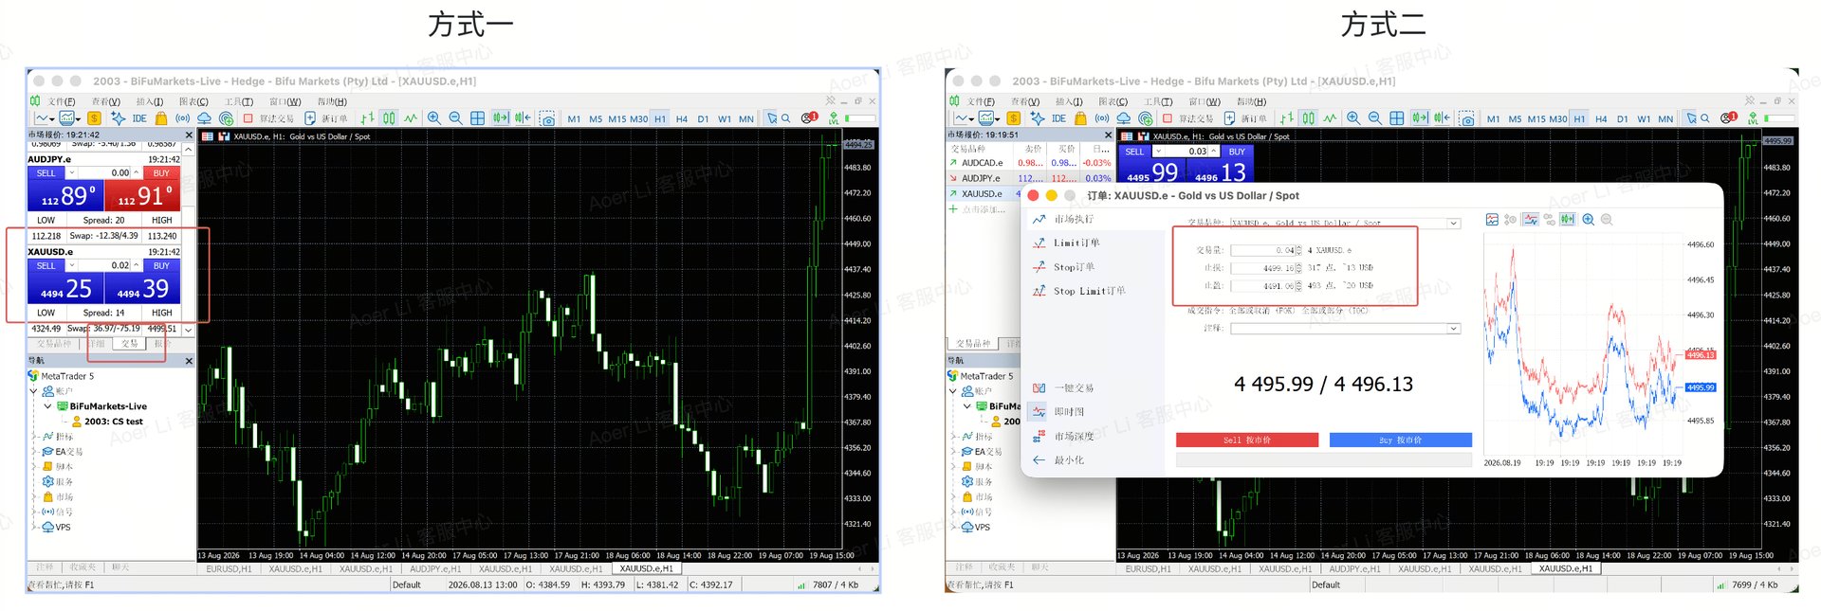Show the chart grid in 方式一 window
This screenshot has width=1821, height=611.
coord(477,118)
